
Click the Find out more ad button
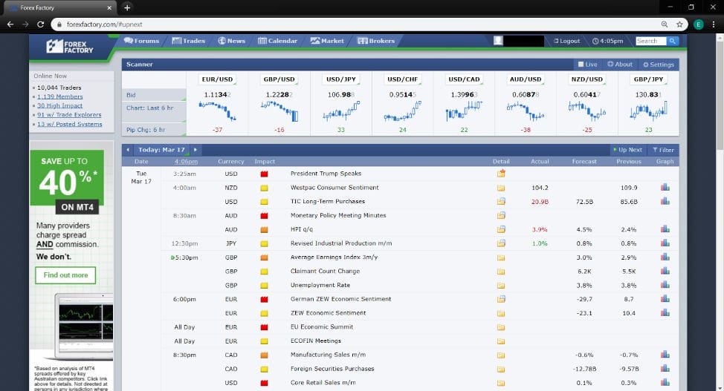coord(65,275)
